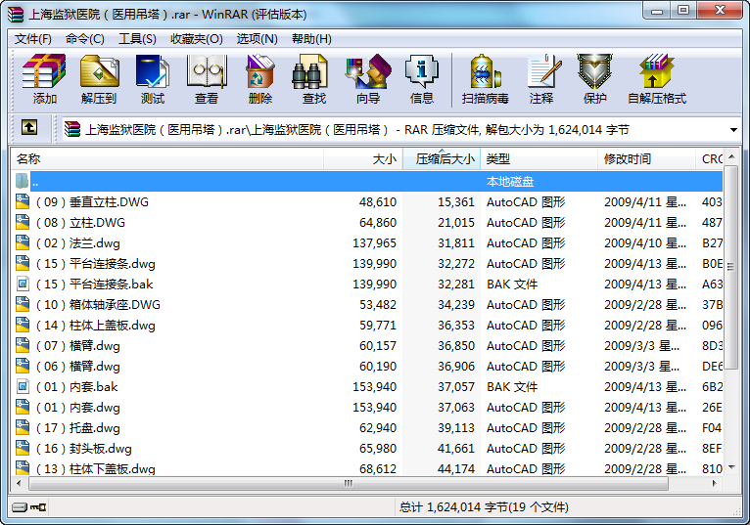Click size value 48,610

378,202
